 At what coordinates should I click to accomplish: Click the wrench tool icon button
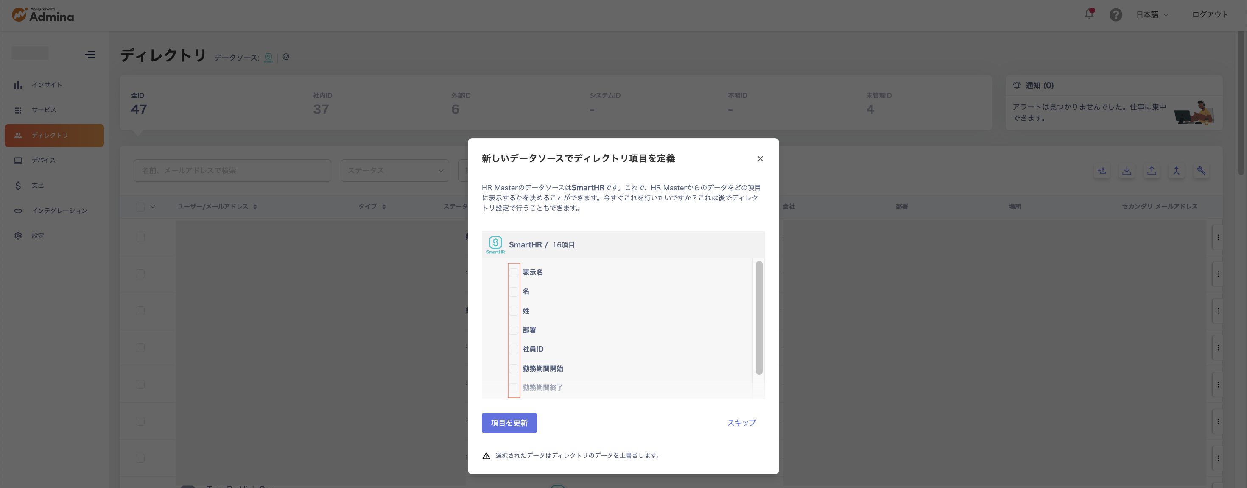[x=1201, y=170]
